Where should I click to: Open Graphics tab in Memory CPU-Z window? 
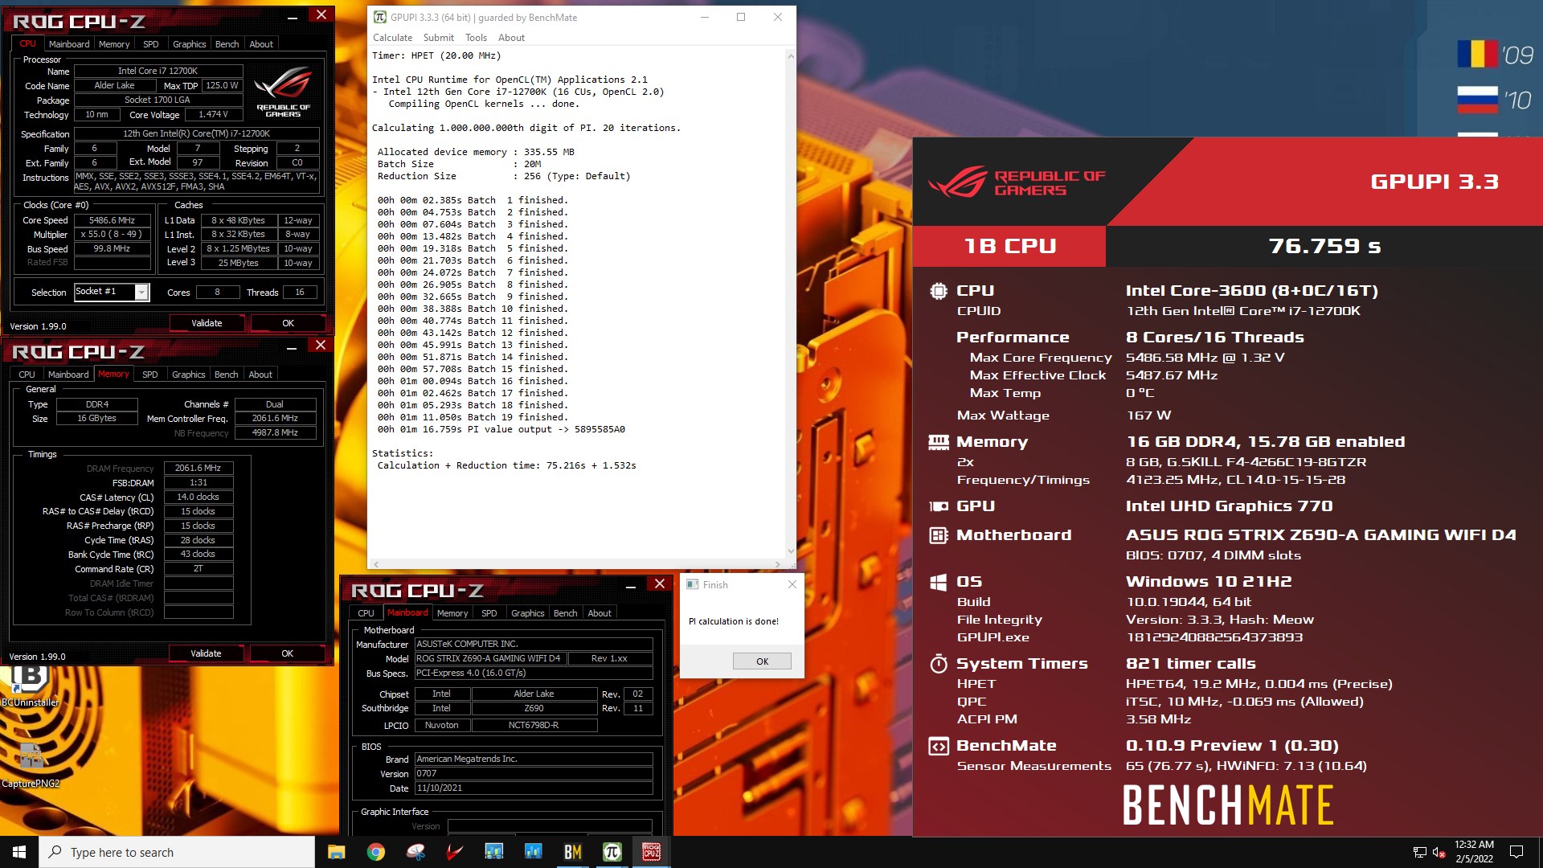(189, 375)
